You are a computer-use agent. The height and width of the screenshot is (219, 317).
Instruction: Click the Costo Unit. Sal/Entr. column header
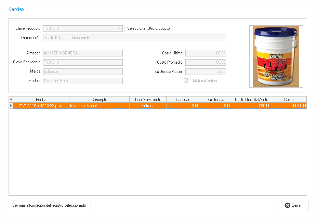pyautogui.click(x=251, y=99)
